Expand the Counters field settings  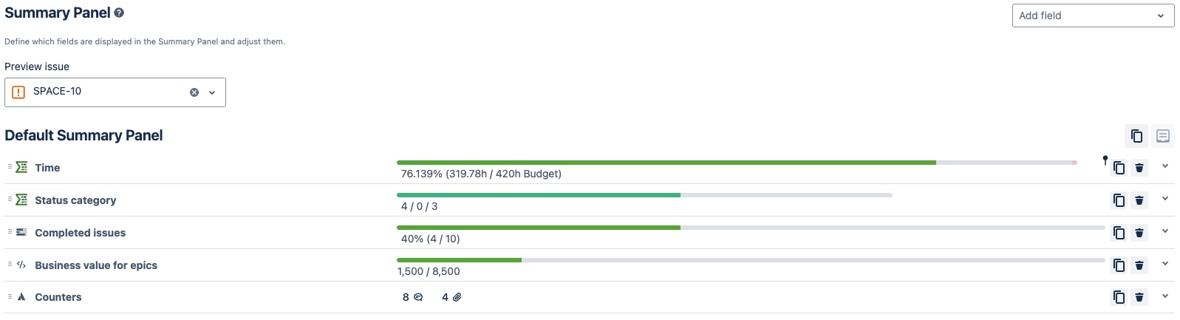pyautogui.click(x=1165, y=296)
